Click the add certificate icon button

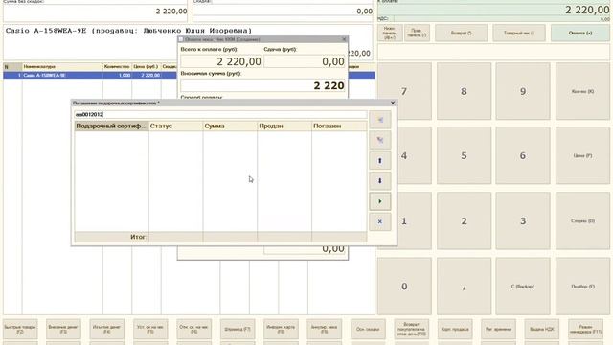coord(379,120)
